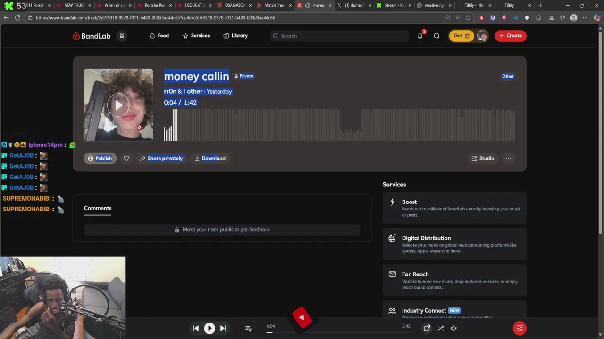This screenshot has width=604, height=339.
Task: Click the bottom player progress bar
Action: (x=339, y=332)
